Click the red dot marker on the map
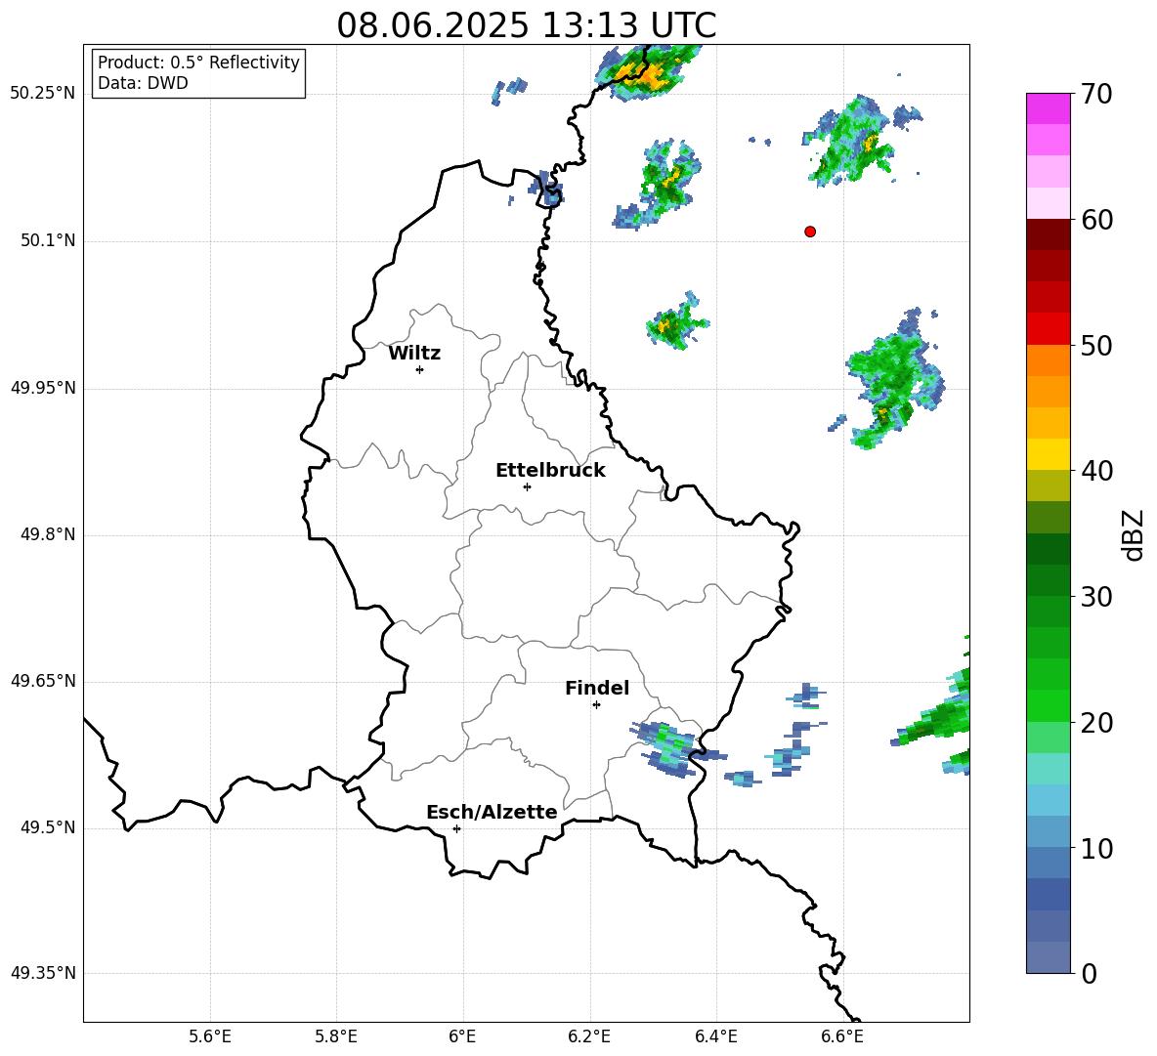Viewport: 1157px width, 1056px height. click(x=810, y=232)
